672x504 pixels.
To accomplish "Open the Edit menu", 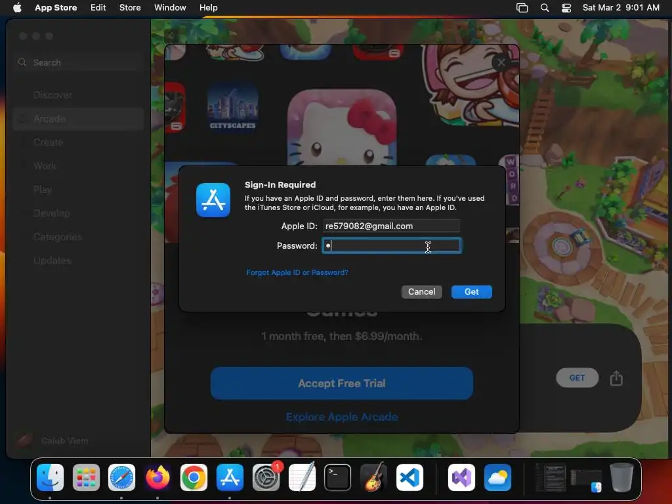I will pos(98,7).
